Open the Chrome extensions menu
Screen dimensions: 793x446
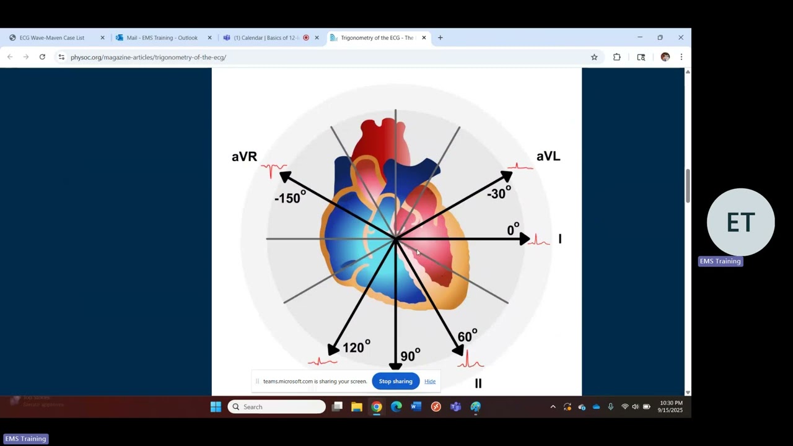[617, 57]
